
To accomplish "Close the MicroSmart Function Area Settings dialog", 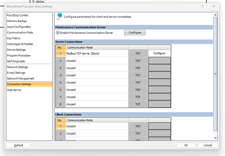I will pos(214,6).
